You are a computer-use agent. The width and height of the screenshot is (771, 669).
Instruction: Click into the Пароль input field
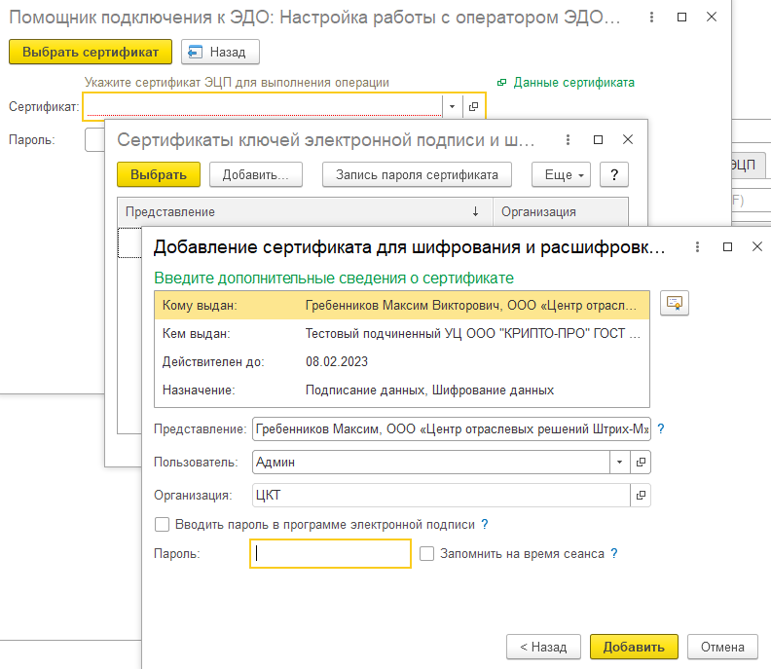click(331, 554)
